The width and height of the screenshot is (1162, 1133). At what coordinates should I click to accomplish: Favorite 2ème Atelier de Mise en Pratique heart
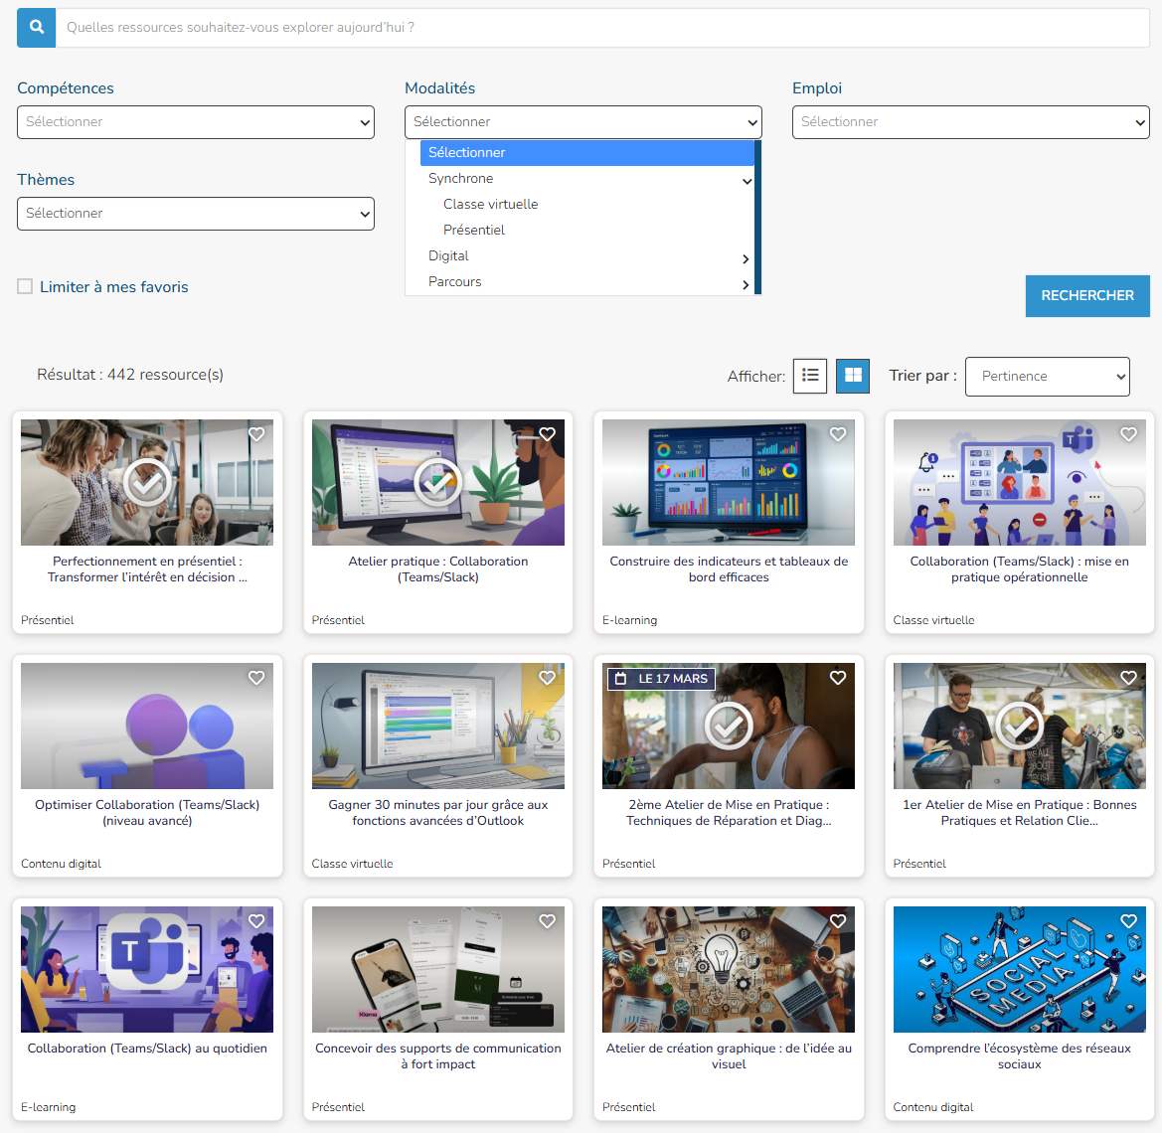point(838,677)
